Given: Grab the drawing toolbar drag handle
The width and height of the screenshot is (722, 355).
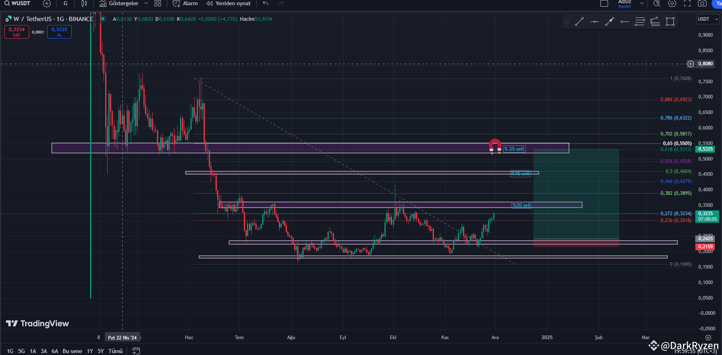Looking at the screenshot, I should point(567,22).
